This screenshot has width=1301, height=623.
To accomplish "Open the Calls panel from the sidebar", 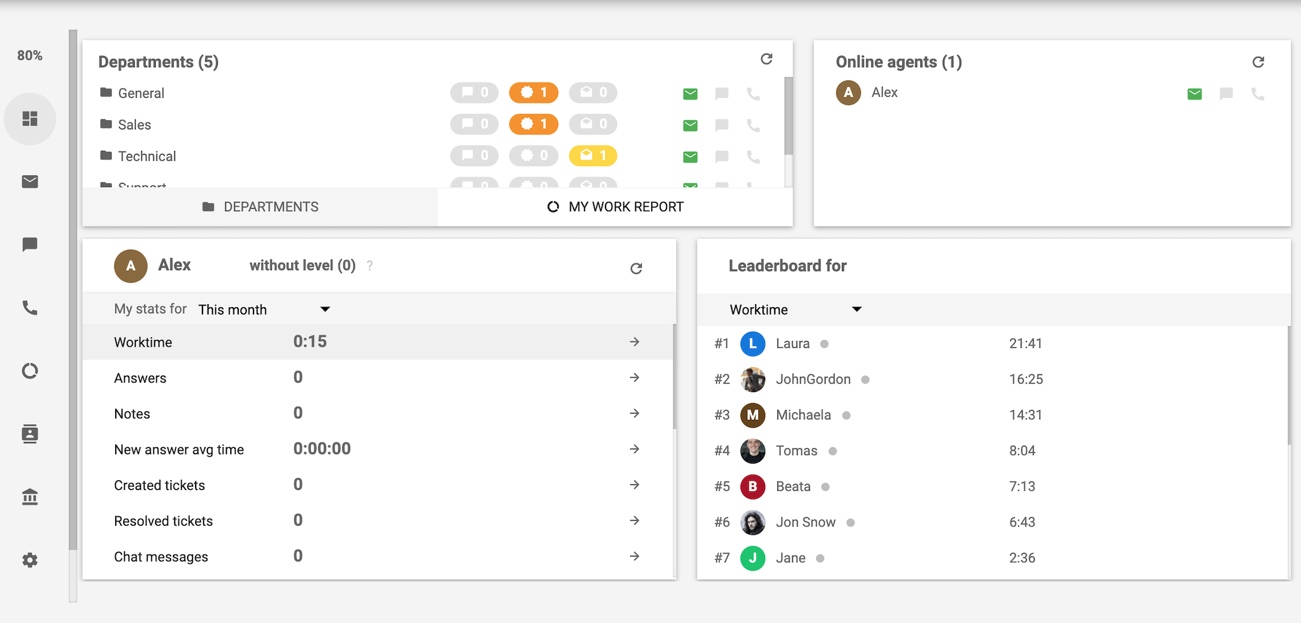I will [30, 308].
